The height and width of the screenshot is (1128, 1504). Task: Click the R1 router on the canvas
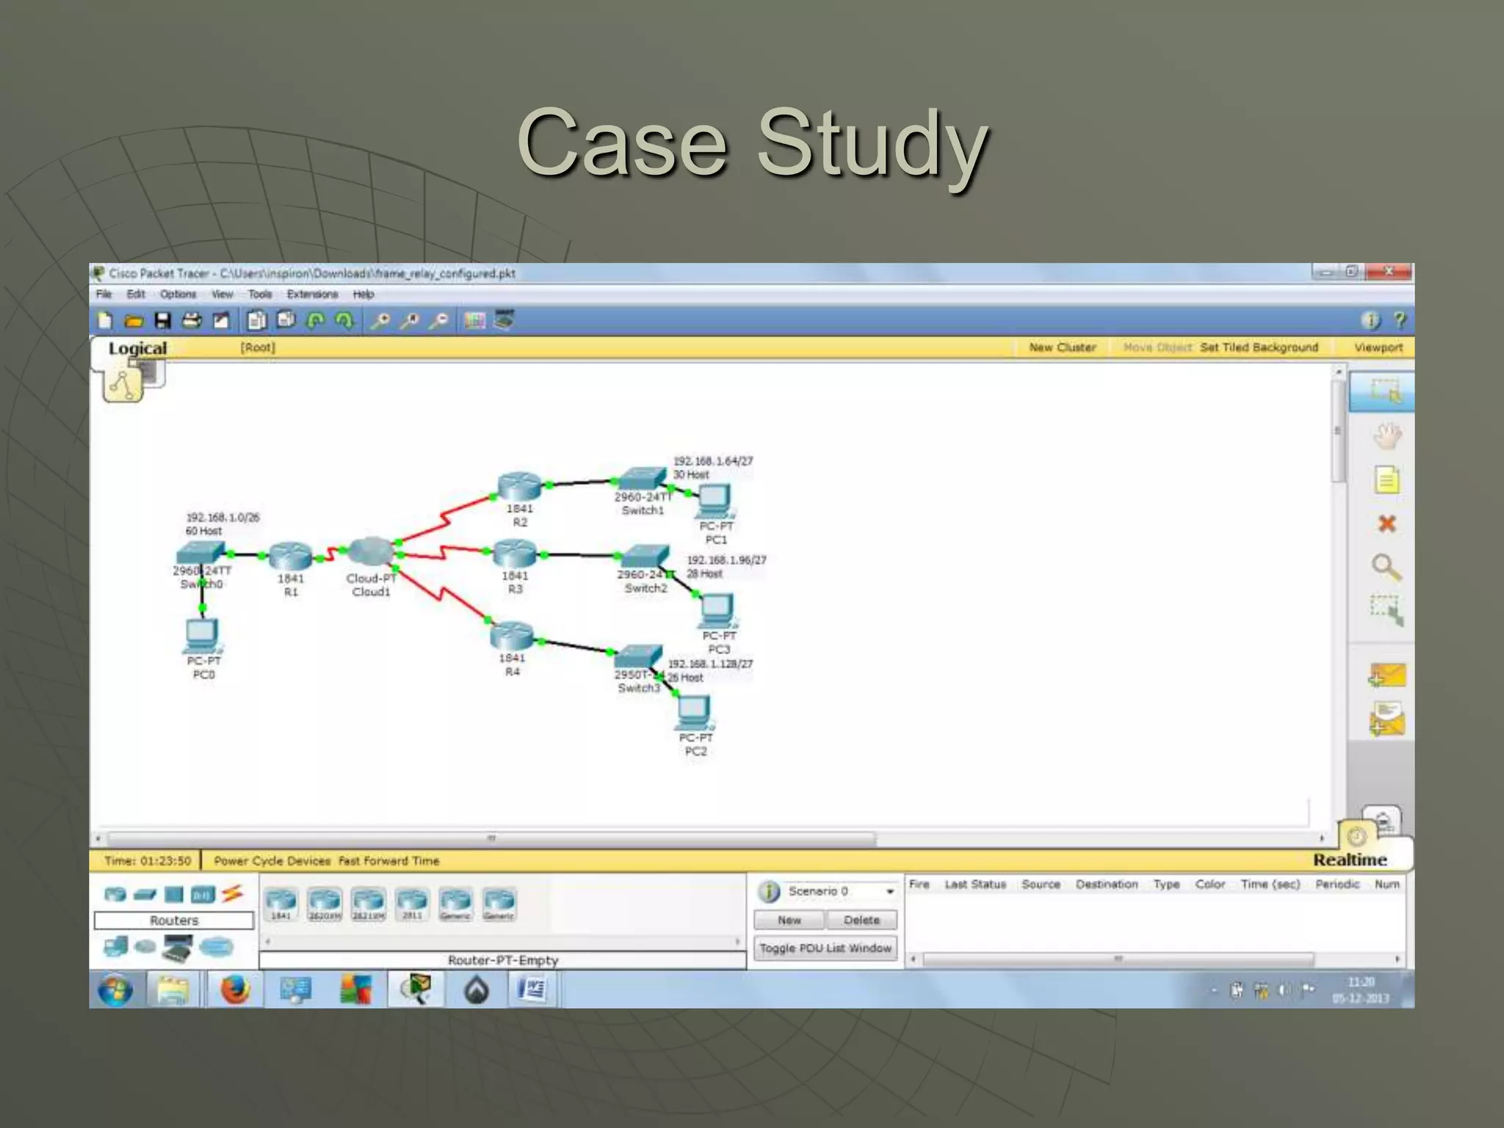[x=291, y=557]
